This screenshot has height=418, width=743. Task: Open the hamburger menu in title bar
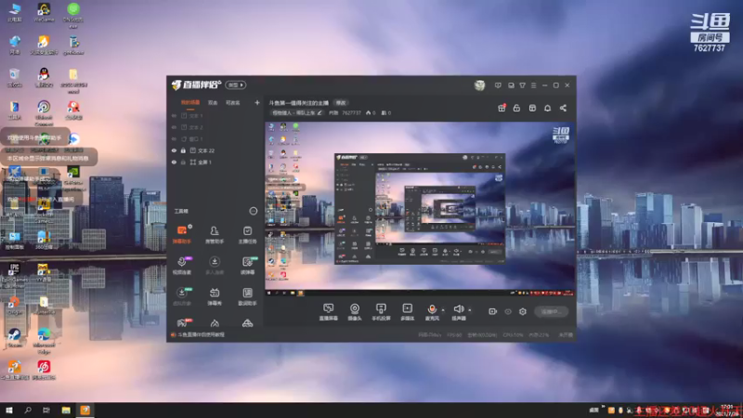[533, 85]
